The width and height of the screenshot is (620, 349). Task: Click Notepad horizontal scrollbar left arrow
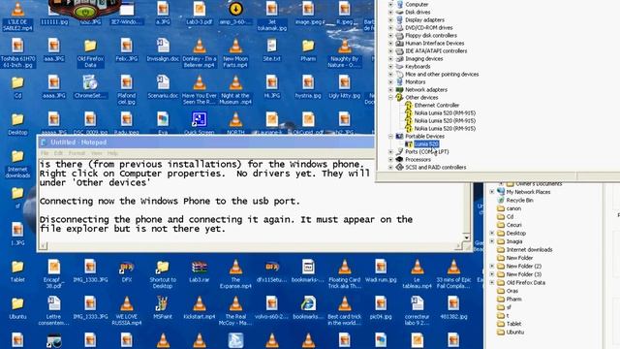click(x=43, y=246)
